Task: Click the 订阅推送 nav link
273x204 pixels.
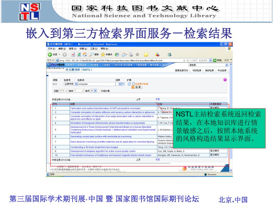Action: point(106,65)
